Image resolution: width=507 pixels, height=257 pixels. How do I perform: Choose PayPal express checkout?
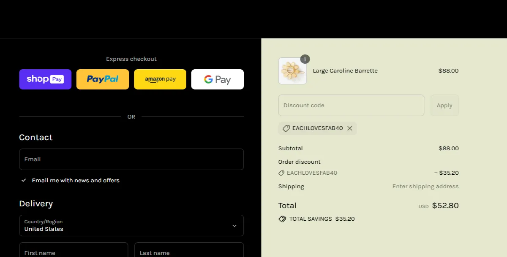(x=103, y=79)
